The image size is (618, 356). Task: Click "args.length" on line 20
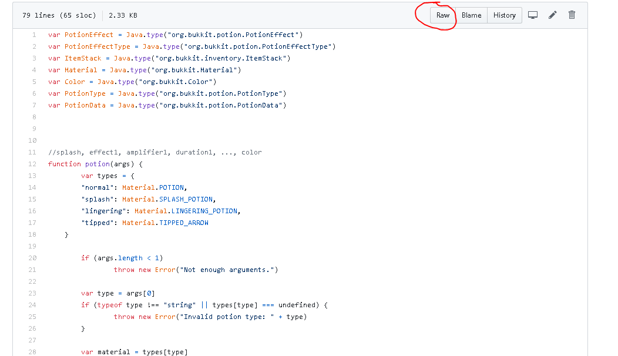[x=120, y=258]
